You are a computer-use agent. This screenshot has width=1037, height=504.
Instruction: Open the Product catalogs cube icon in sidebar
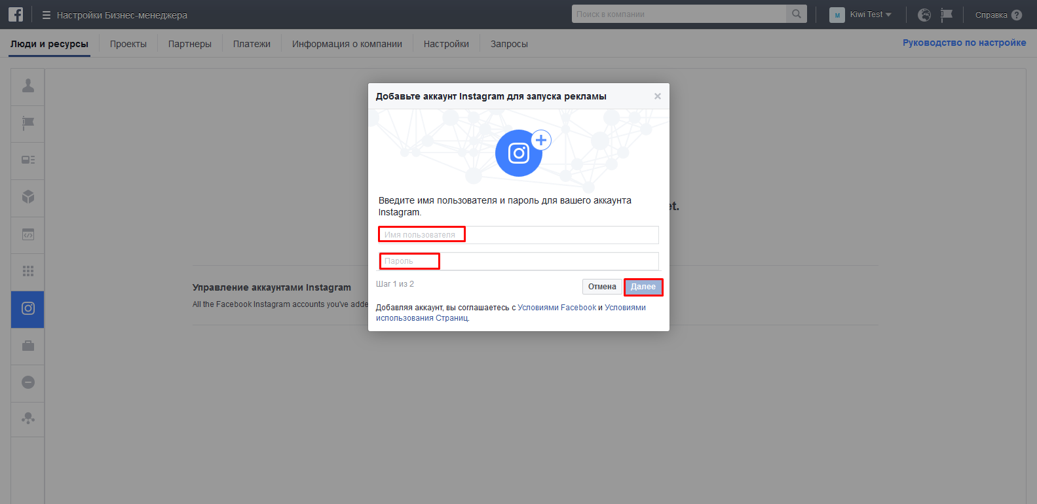click(28, 197)
